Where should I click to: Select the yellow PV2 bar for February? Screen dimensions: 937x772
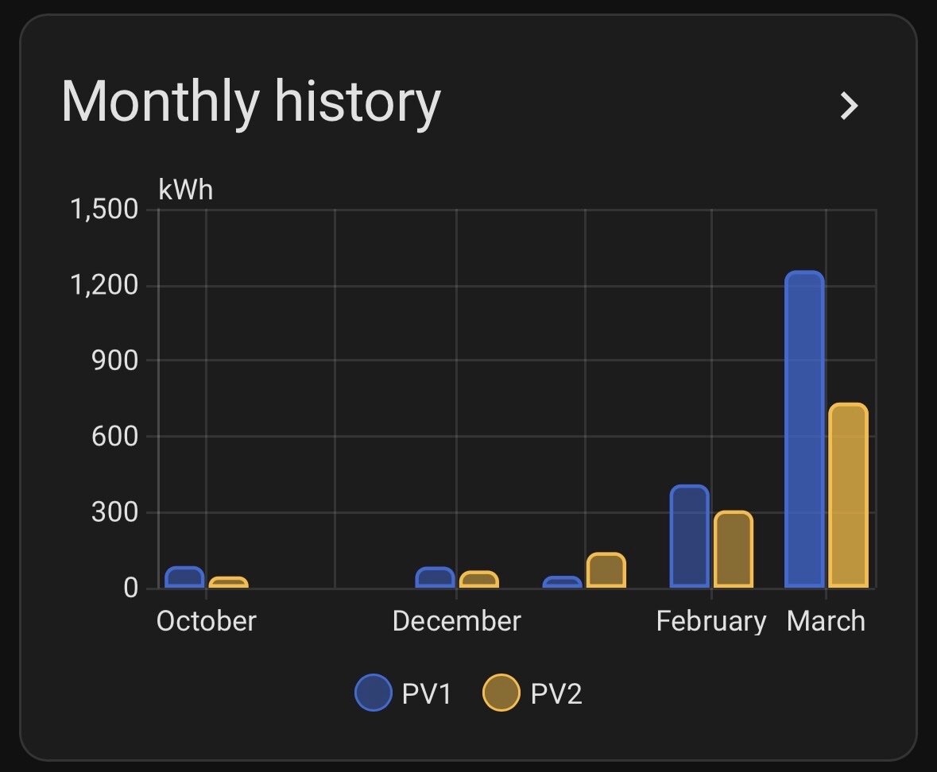(733, 549)
